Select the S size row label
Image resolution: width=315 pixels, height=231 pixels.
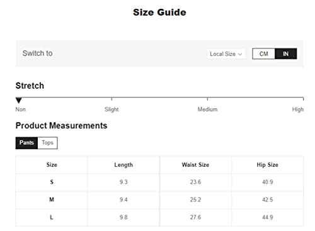tap(52, 182)
